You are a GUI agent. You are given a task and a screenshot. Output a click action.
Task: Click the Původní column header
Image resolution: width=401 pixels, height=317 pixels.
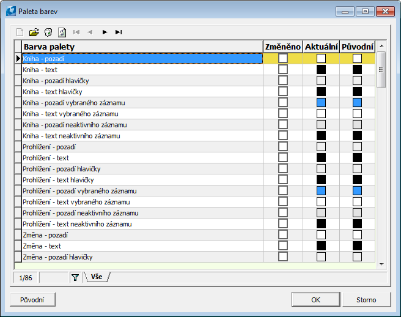tap(357, 47)
